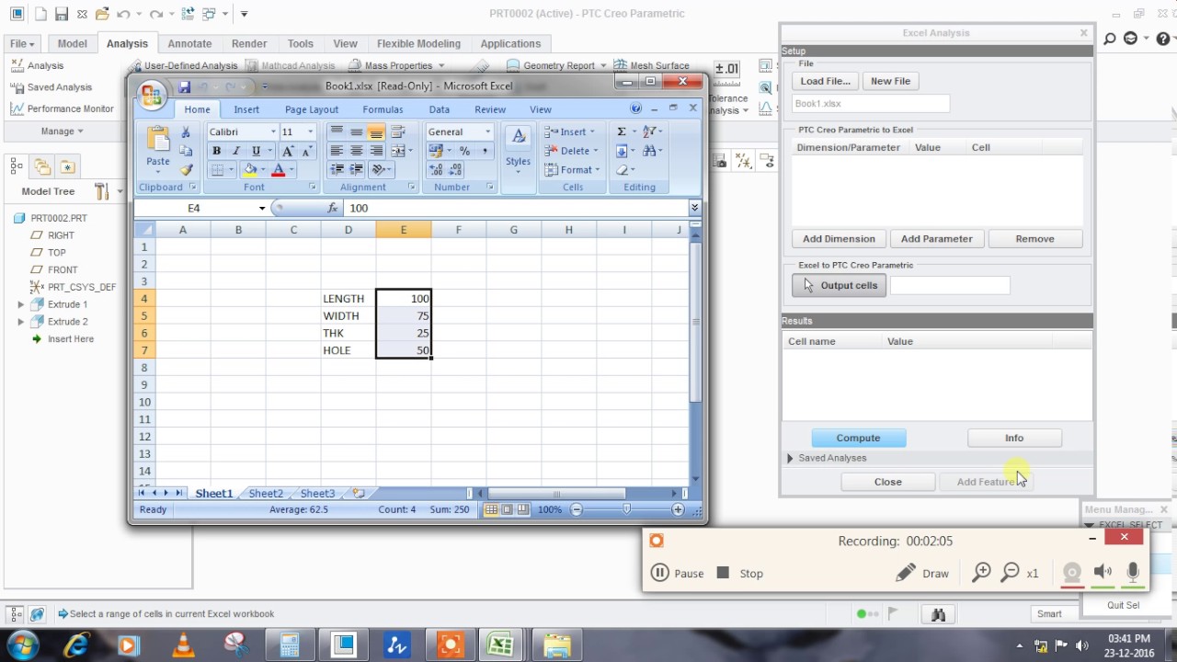Click the Decrease Font Size icon
The image size is (1177, 662).
click(x=306, y=151)
